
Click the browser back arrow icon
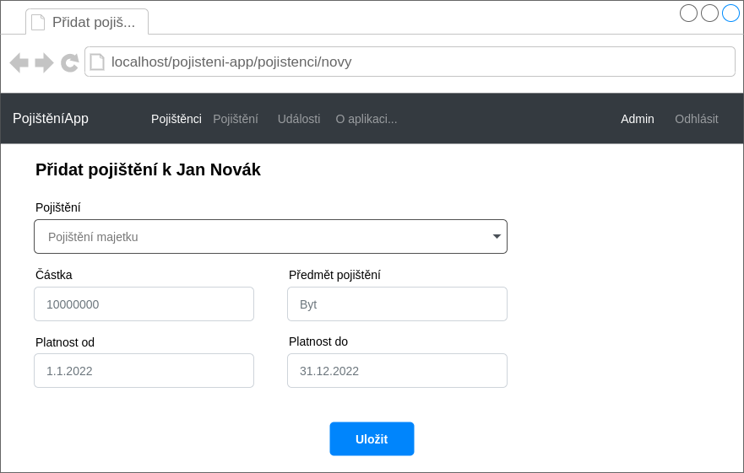point(19,62)
